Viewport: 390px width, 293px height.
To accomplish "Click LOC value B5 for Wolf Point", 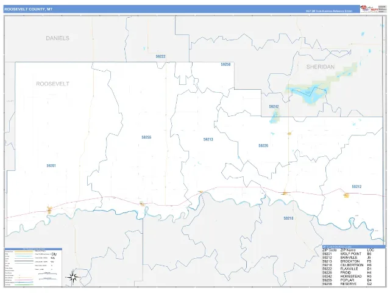I will pos(369,254).
